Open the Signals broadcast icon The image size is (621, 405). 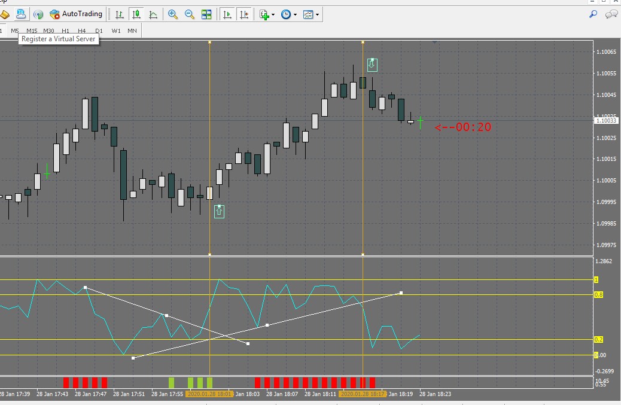tap(38, 14)
